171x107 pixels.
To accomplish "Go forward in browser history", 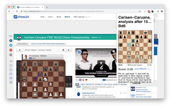I will click(13, 11).
